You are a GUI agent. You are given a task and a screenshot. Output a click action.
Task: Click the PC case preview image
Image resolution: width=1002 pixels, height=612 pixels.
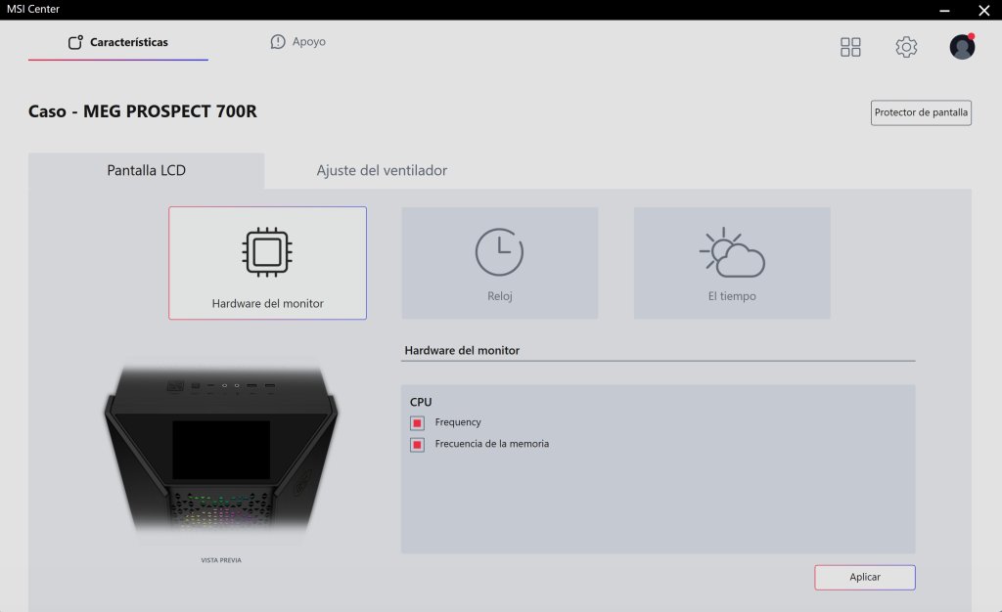point(221,450)
